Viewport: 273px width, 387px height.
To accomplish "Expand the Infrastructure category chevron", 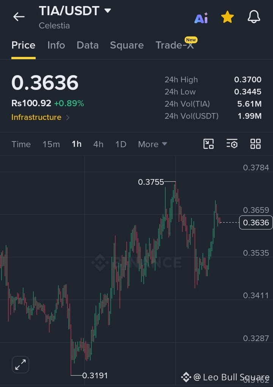I will [68, 118].
